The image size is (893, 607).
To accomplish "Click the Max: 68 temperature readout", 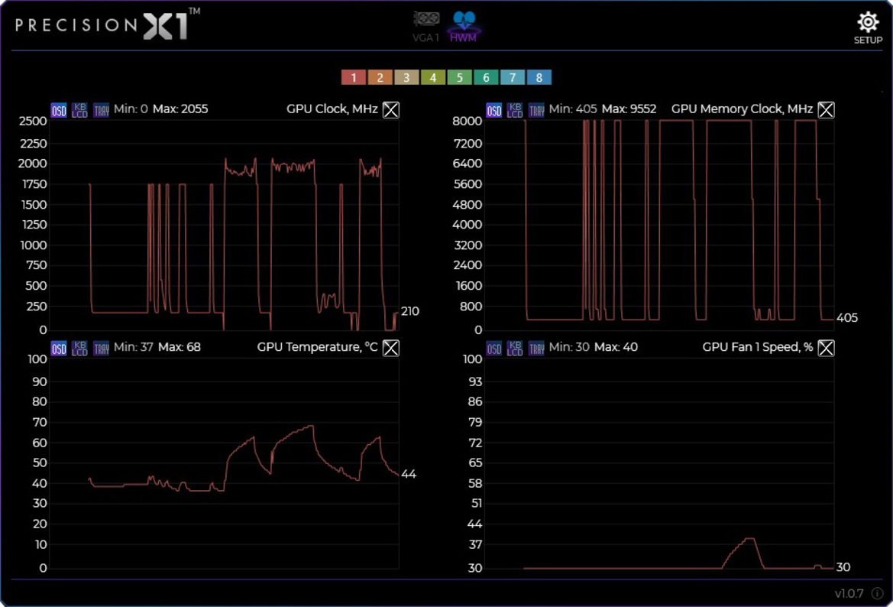I will point(180,348).
